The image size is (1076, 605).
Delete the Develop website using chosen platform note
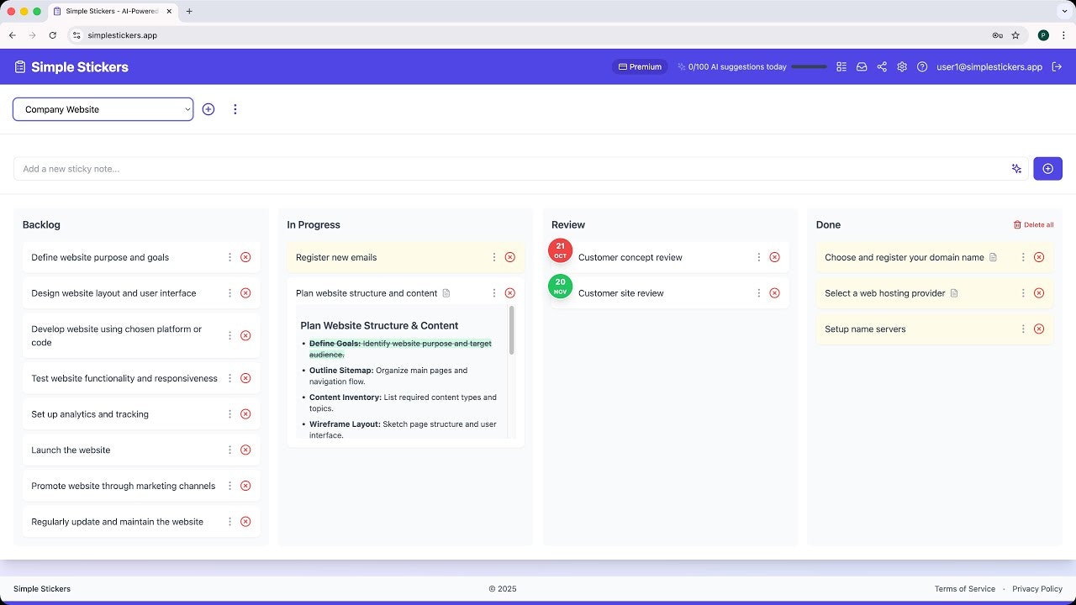(x=245, y=335)
